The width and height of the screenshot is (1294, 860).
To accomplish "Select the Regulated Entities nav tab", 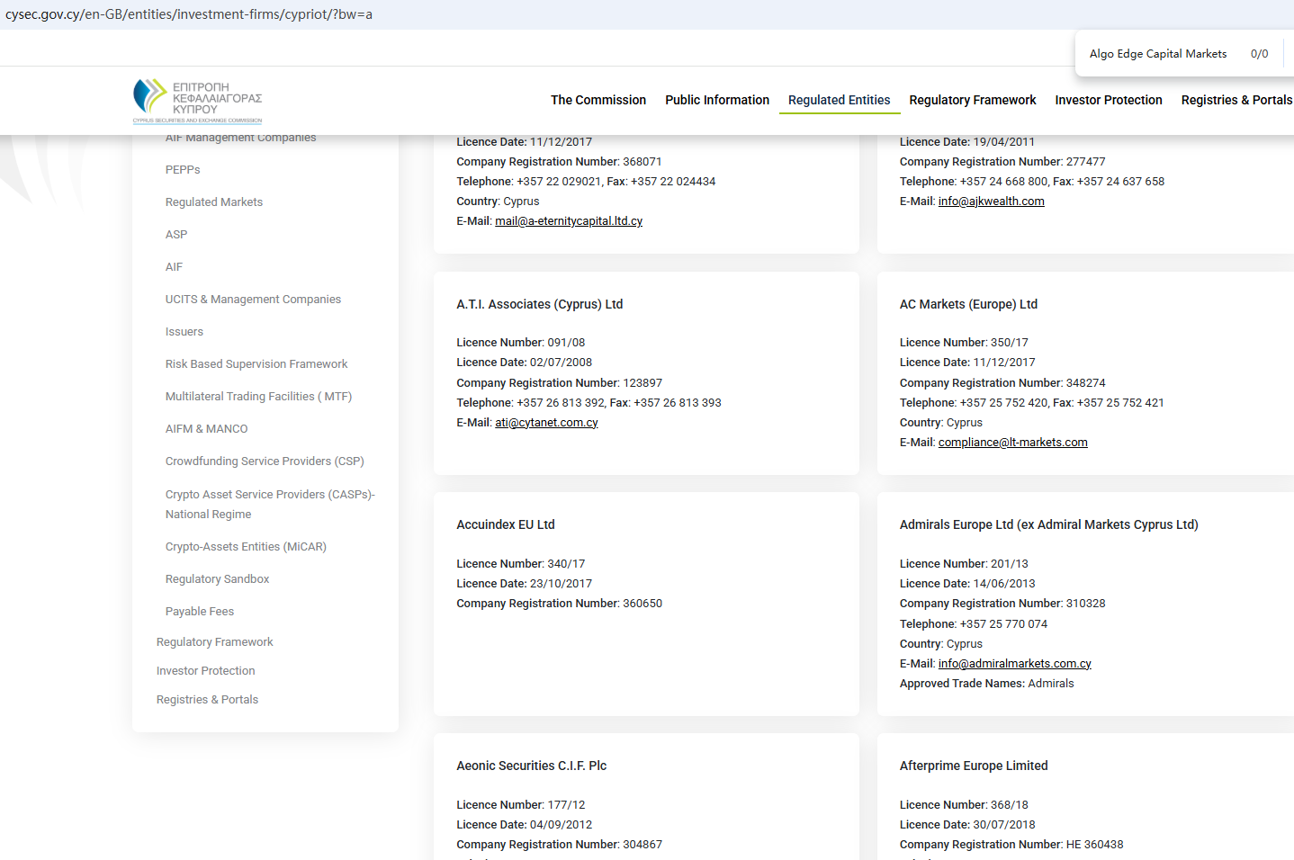I will coord(839,100).
